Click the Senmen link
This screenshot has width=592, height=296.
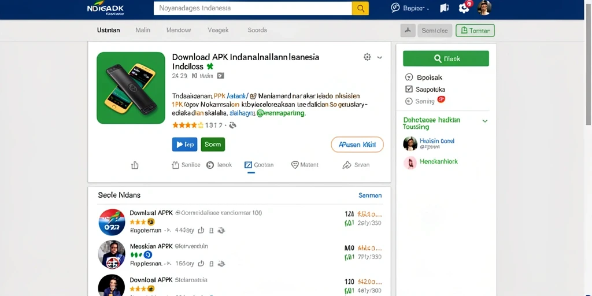[370, 195]
